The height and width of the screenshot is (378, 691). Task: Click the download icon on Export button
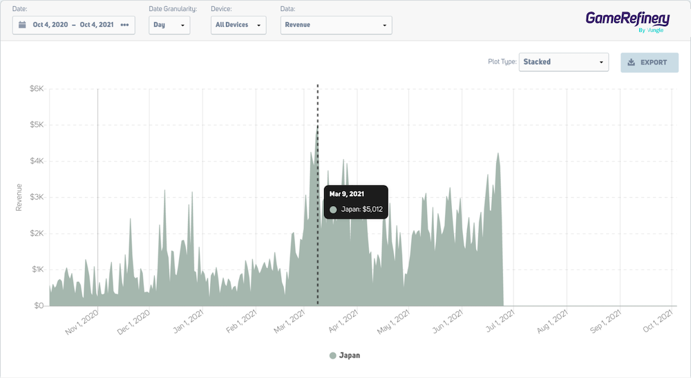coord(631,62)
